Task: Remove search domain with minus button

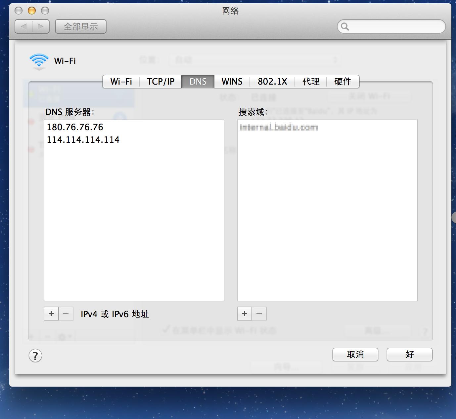Action: click(x=259, y=314)
